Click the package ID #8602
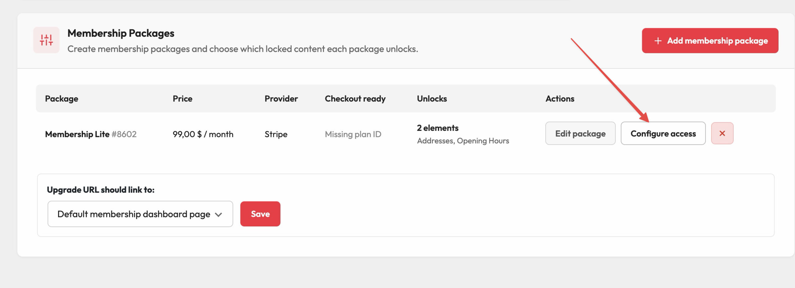 (x=124, y=134)
